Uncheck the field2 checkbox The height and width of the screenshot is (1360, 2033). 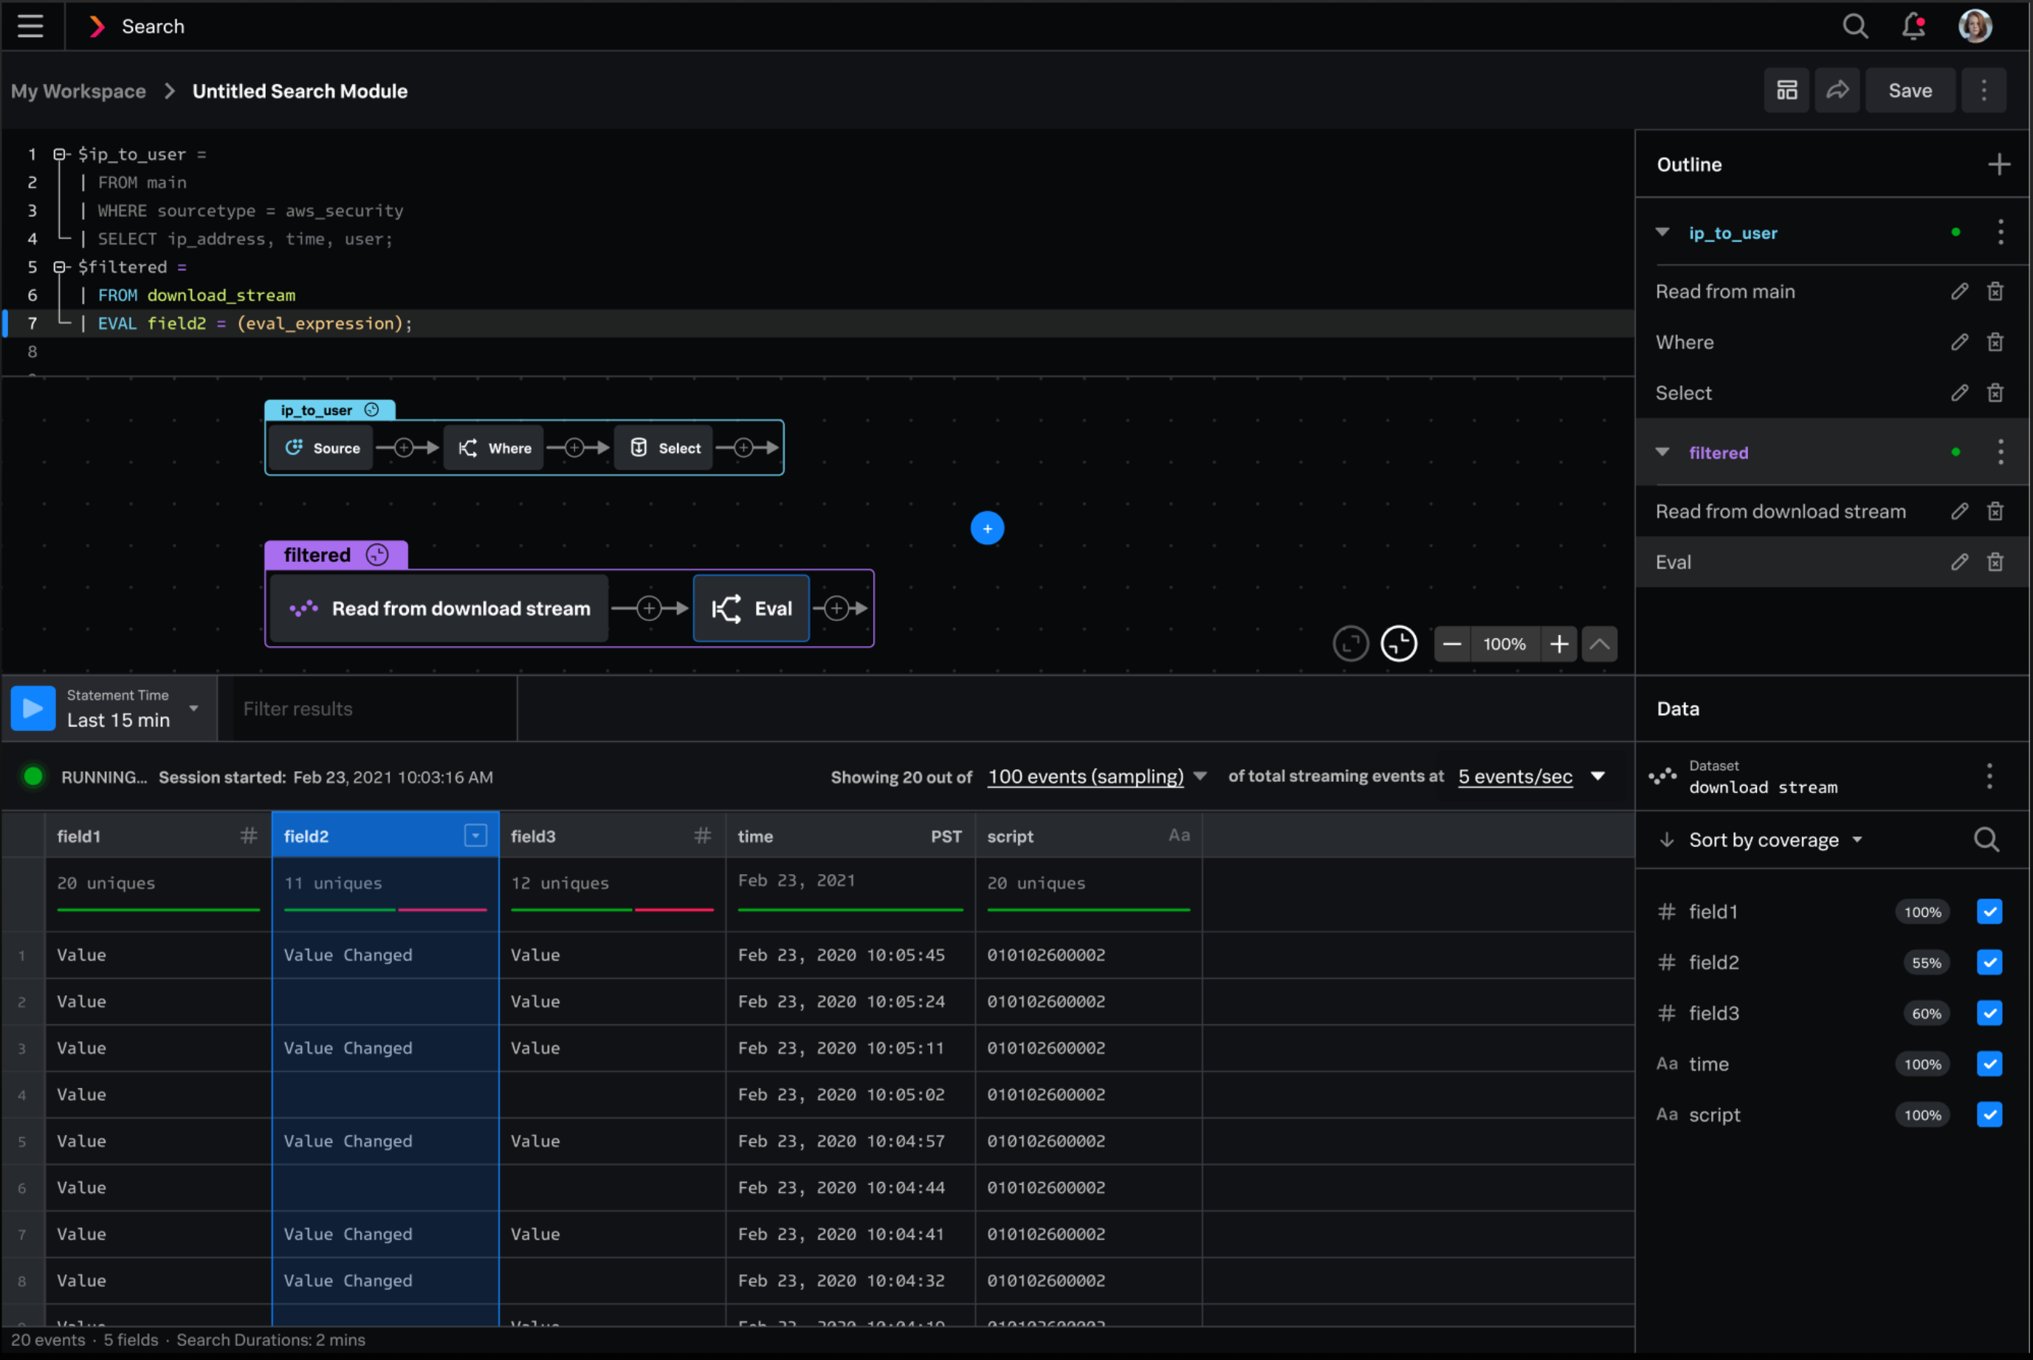click(x=1989, y=962)
